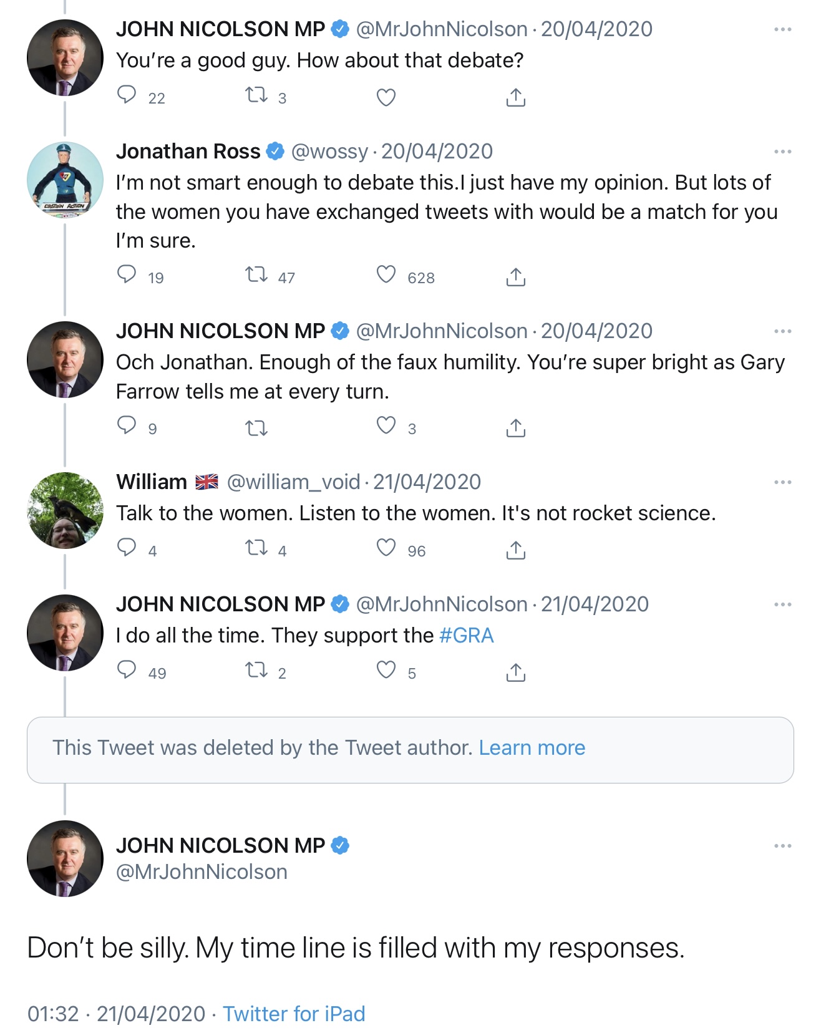Retweet the 'Och Jonathan' tweet
The width and height of the screenshot is (821, 1033).
tap(256, 428)
